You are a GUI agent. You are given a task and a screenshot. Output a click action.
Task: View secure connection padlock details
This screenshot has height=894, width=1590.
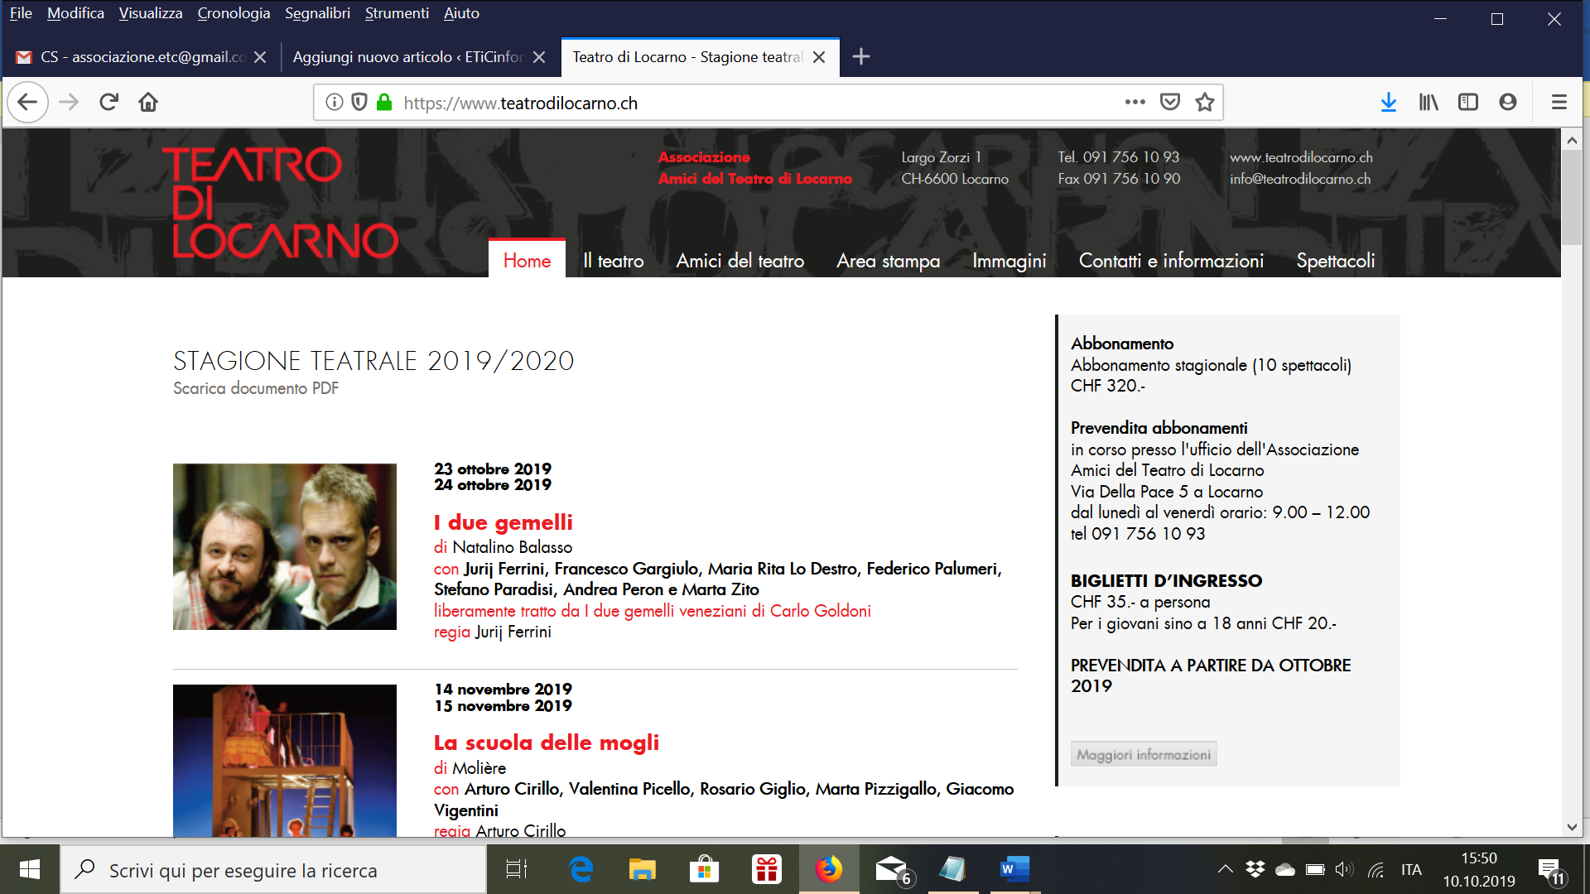384,103
